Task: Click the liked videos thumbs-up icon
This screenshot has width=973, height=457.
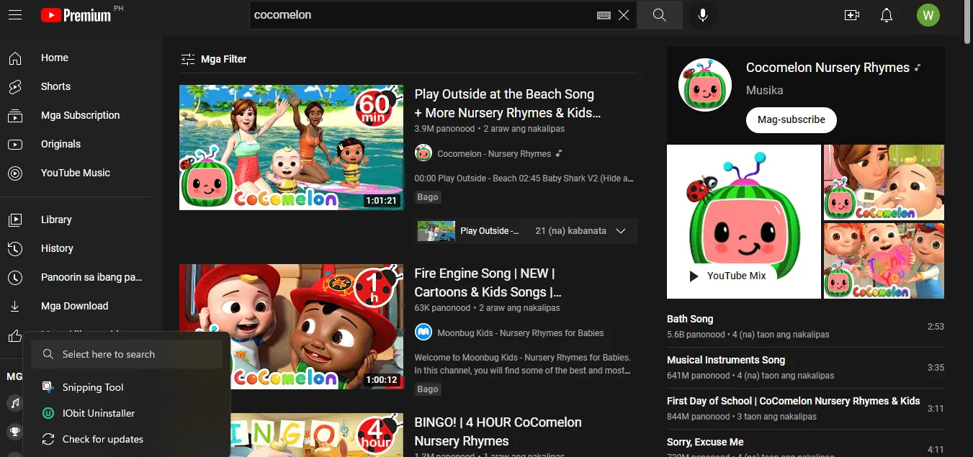Action: [14, 335]
